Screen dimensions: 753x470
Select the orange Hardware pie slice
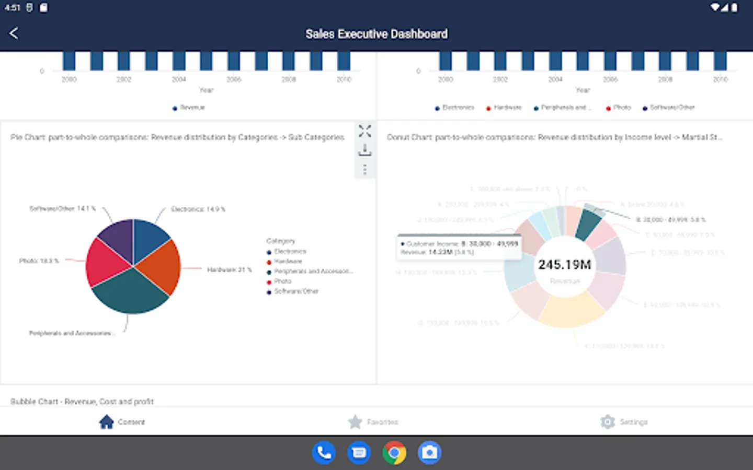tap(163, 266)
